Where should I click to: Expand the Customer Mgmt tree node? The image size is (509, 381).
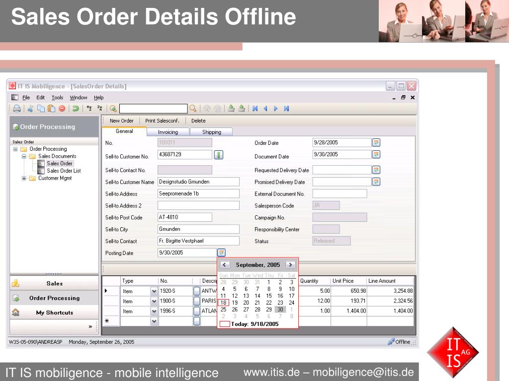click(24, 178)
